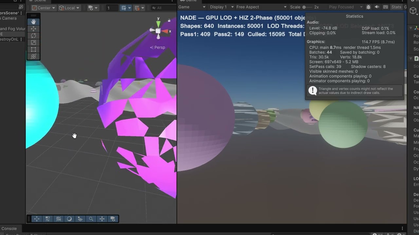Select the Scale tool
This screenshot has height=235, width=419.
(x=33, y=42)
